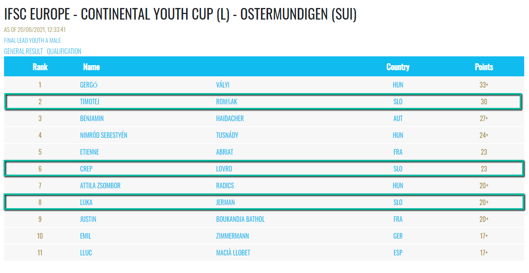Click the Points column header
The width and height of the screenshot is (529, 273).
point(484,67)
